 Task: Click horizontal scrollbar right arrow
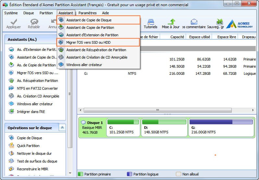click(253, 110)
